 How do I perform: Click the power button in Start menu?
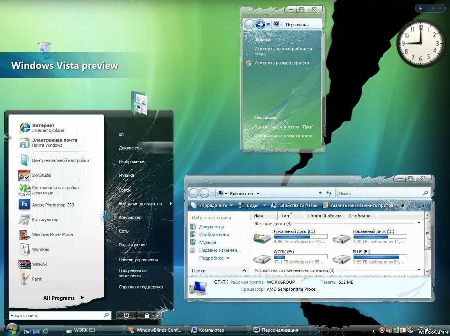coord(126,315)
